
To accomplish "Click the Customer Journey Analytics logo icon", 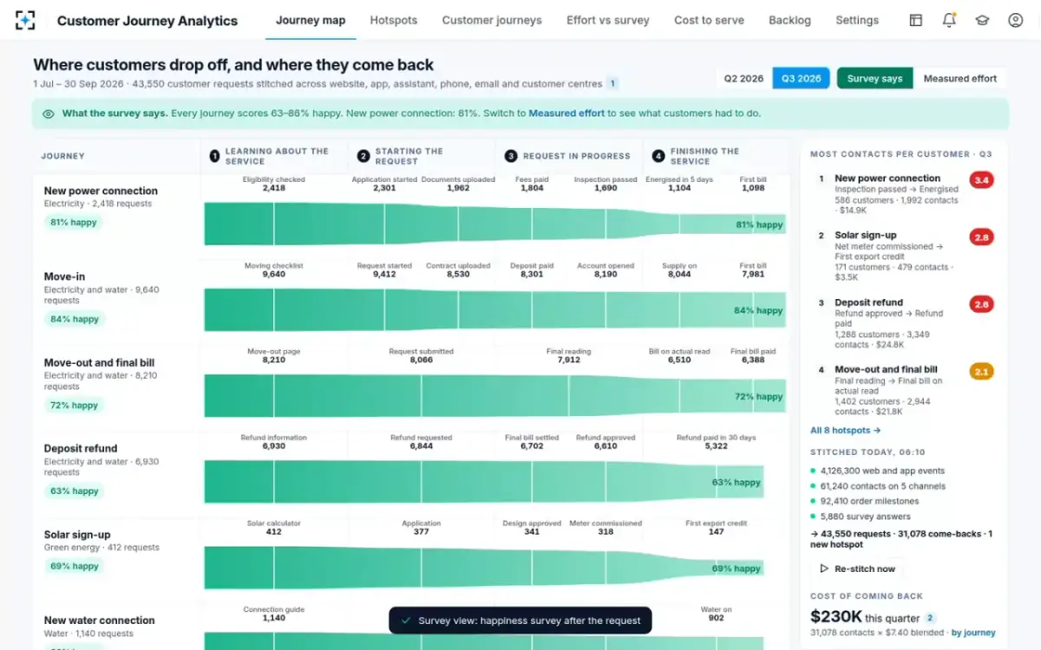I will pos(26,20).
